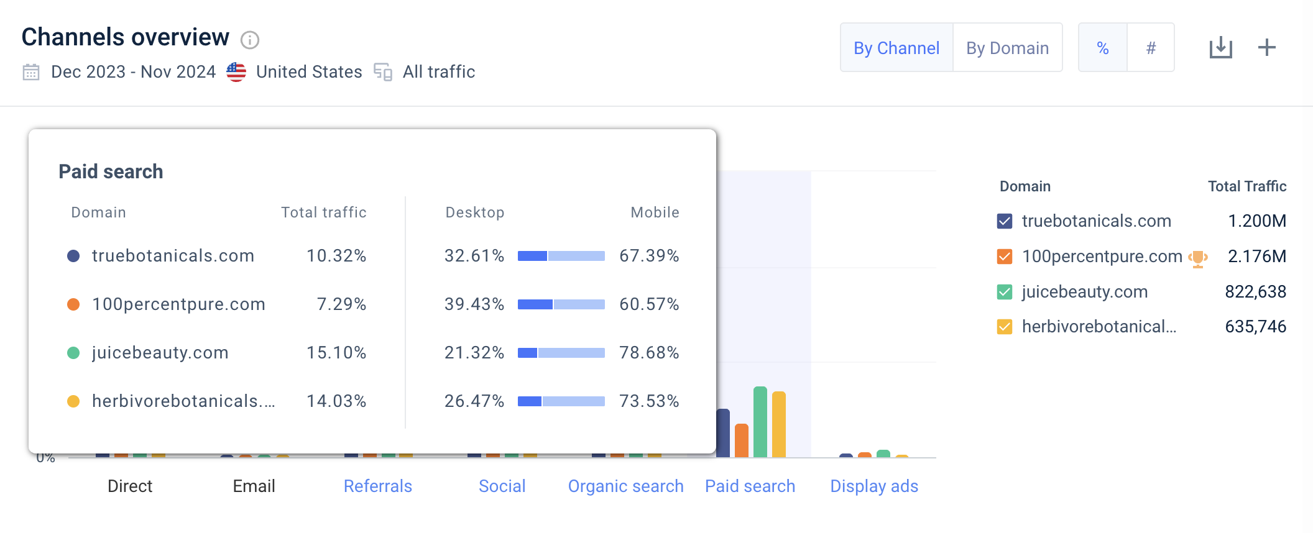Screen dimensions: 1313x533
Task: Click the calendar icon next to date range
Action: pos(31,72)
